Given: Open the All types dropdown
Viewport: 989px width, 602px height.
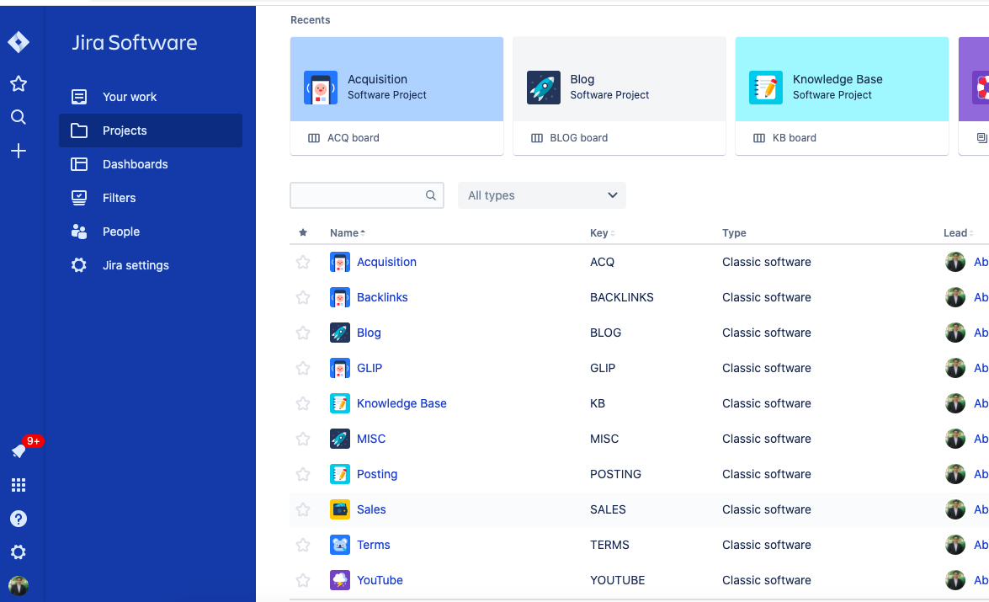Looking at the screenshot, I should [x=542, y=195].
